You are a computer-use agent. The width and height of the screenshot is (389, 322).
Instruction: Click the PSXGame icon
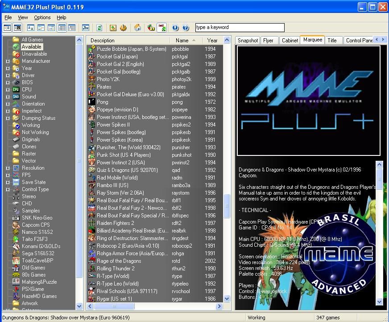pos(16,289)
